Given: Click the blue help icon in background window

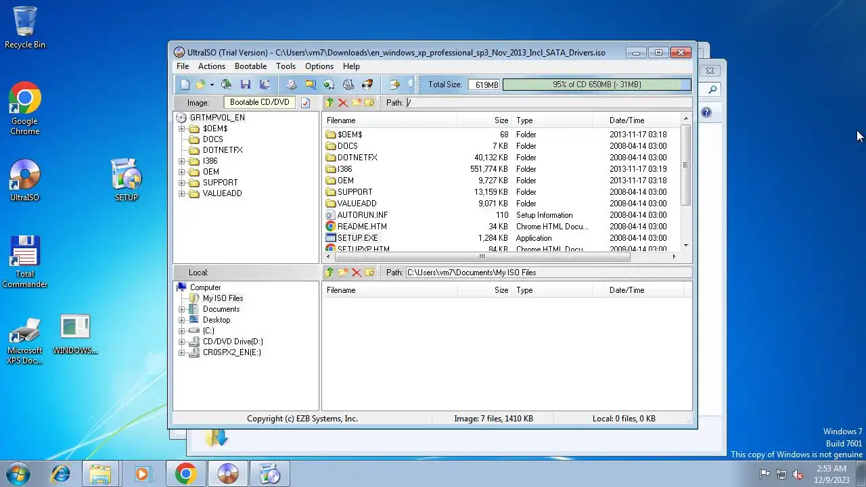Looking at the screenshot, I should point(706,112).
